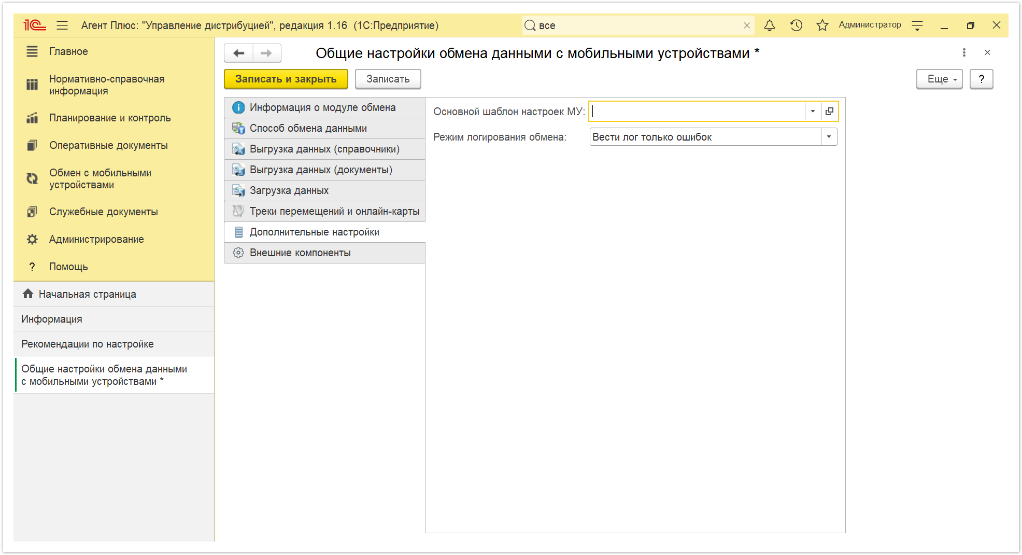Click Оперативные документы icon

coord(32,145)
